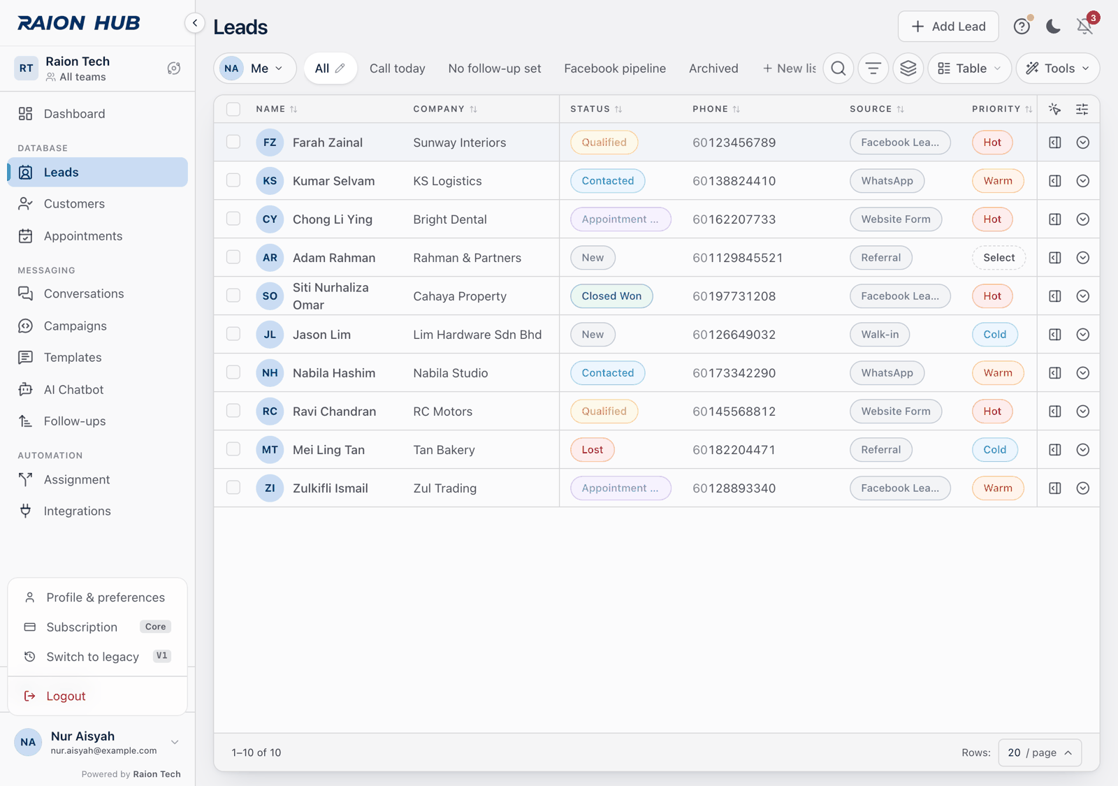The image size is (1118, 786).
Task: Expand the Tools dropdown
Action: (x=1058, y=68)
